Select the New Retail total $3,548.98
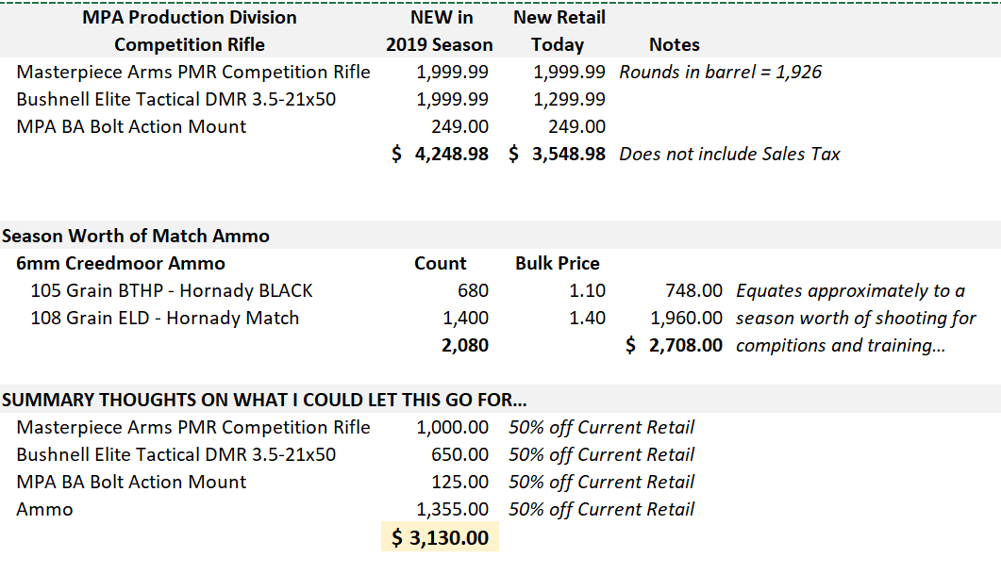Image resolution: width=1001 pixels, height=574 pixels. coord(557,155)
